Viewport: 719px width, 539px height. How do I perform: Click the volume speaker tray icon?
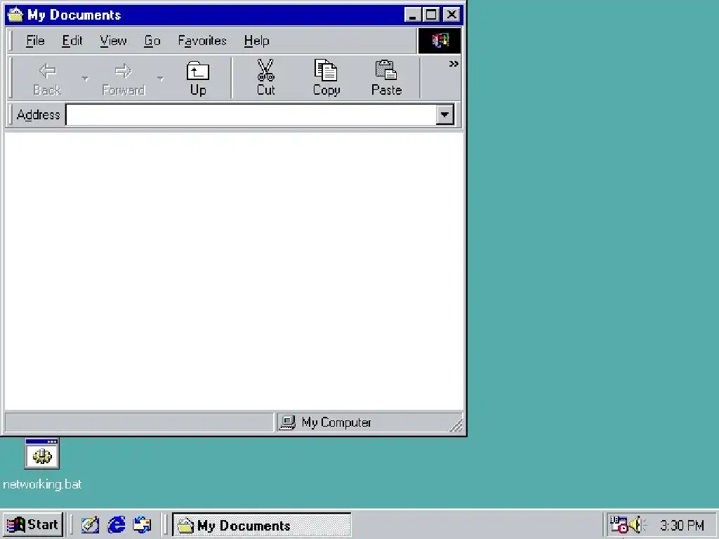(x=636, y=524)
